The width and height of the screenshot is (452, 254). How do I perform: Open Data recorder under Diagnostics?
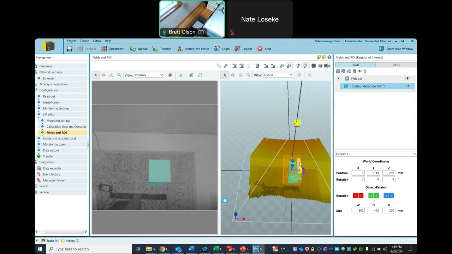click(52, 168)
